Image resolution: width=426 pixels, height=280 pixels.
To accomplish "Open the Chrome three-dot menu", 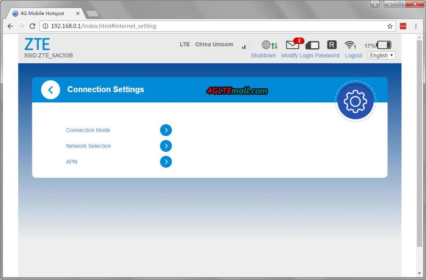I will coord(416,26).
